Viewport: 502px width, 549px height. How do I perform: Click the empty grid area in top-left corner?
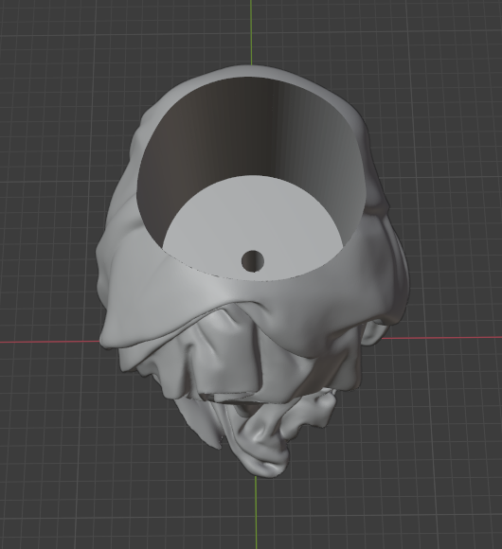52,52
